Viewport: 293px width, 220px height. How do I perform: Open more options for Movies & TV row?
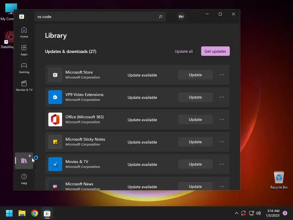click(x=222, y=164)
